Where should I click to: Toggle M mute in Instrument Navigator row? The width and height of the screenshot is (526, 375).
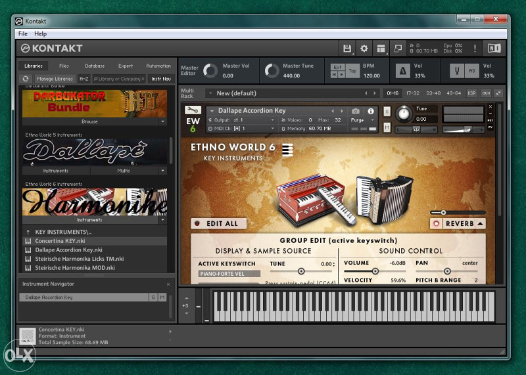coord(162,298)
